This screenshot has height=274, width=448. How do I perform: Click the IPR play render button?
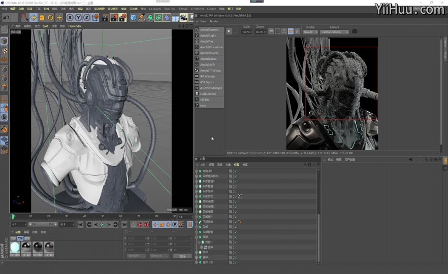point(229,31)
